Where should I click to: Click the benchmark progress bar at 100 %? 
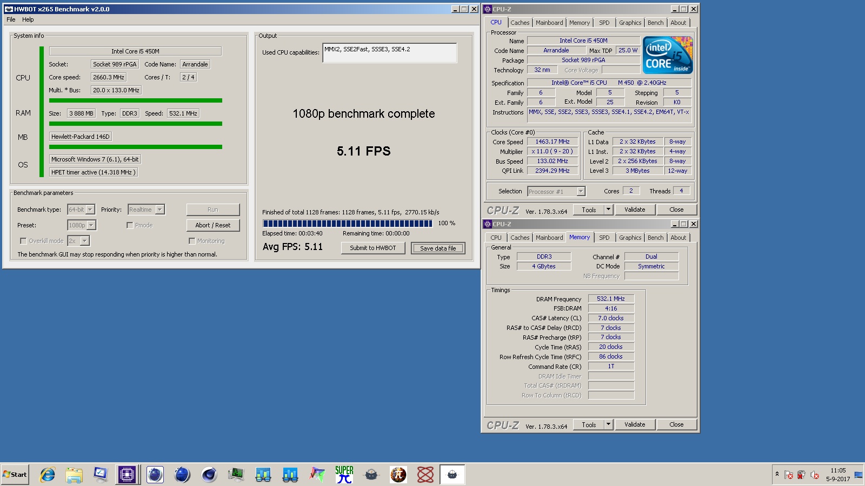point(348,223)
